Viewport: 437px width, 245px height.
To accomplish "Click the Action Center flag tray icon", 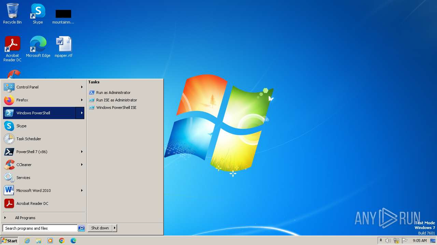I will point(405,241).
